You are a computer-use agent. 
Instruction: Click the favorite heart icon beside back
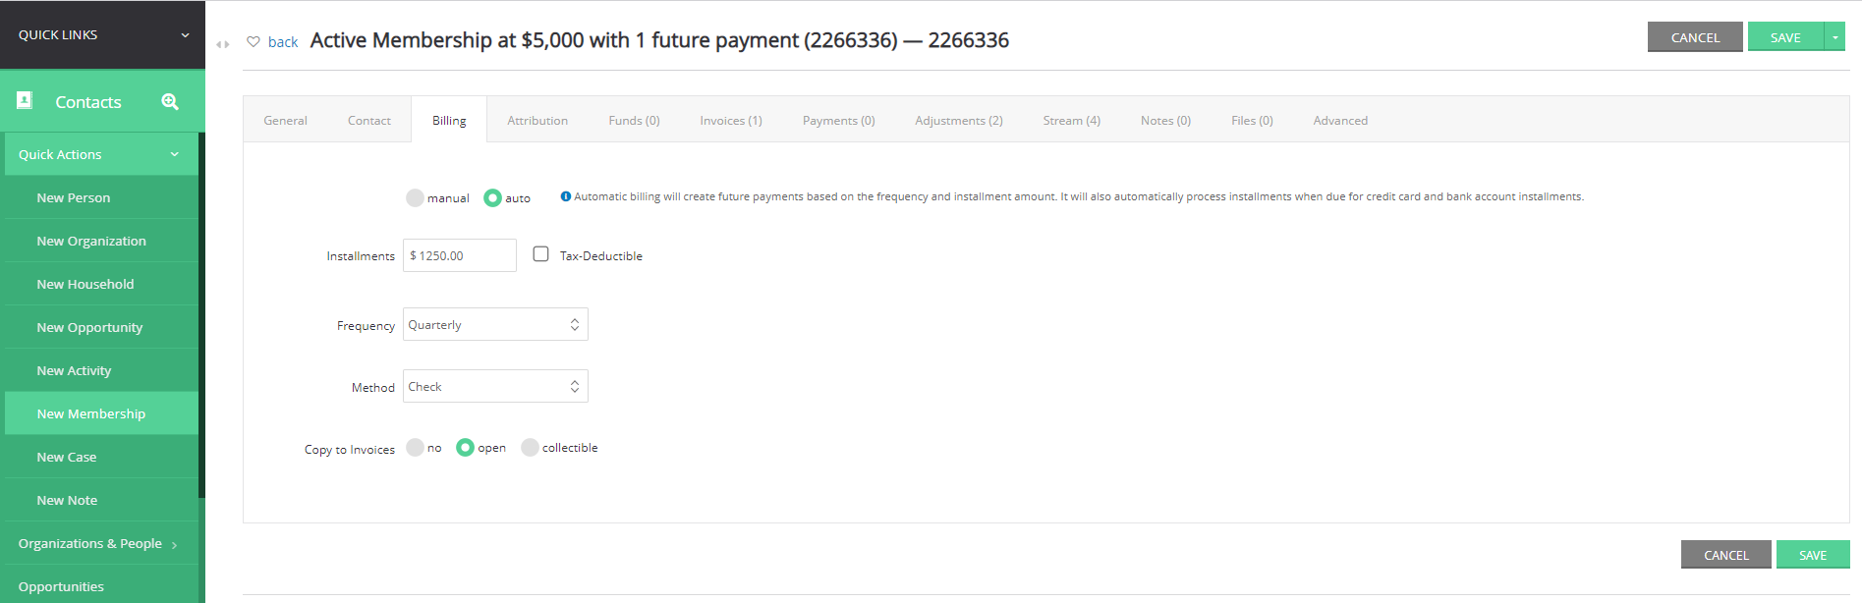(254, 41)
